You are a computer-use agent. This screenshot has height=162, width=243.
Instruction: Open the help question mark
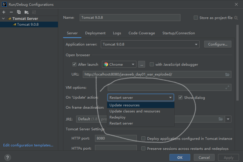8,157
